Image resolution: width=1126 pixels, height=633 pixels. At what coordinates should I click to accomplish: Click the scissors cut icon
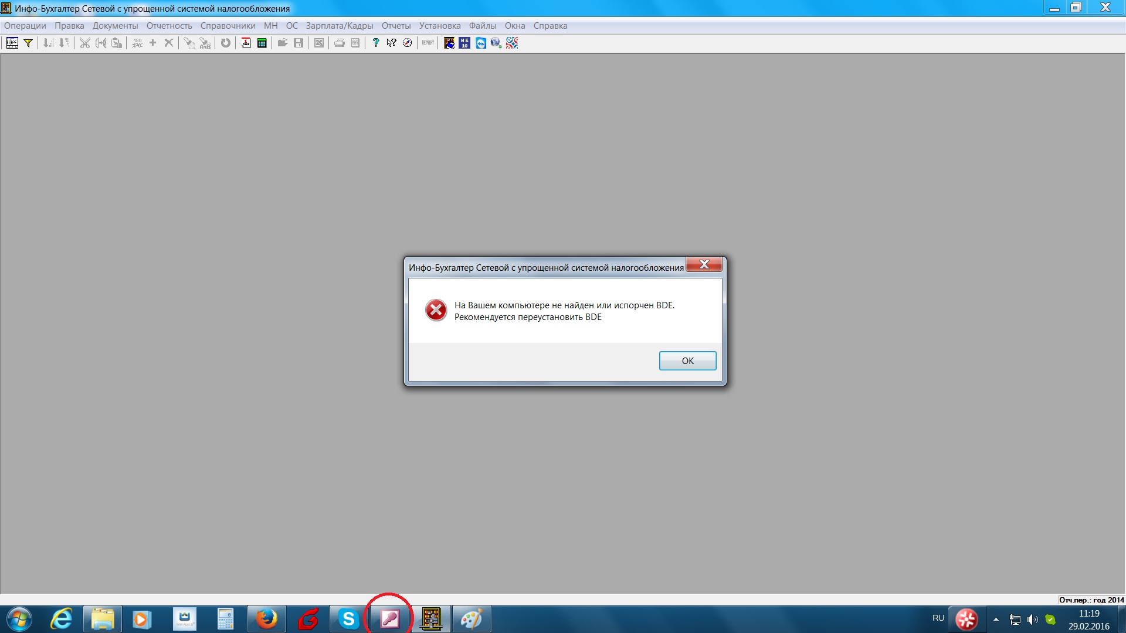click(84, 43)
